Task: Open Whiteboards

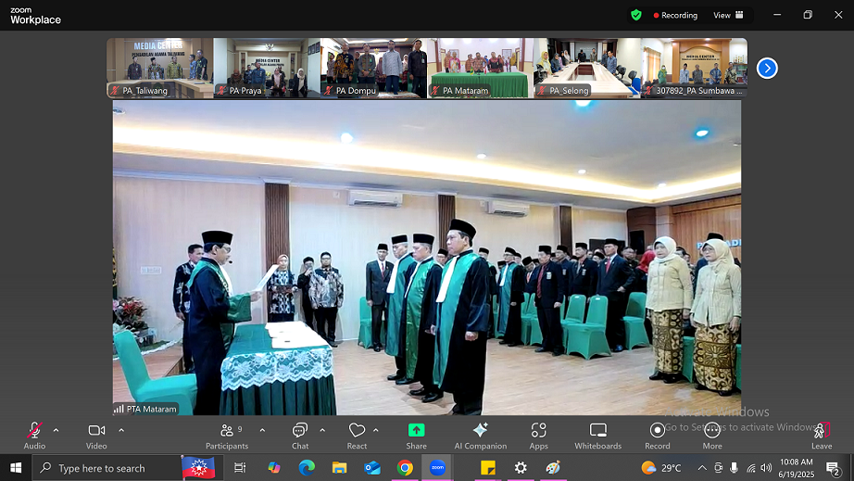Action: click(x=598, y=436)
